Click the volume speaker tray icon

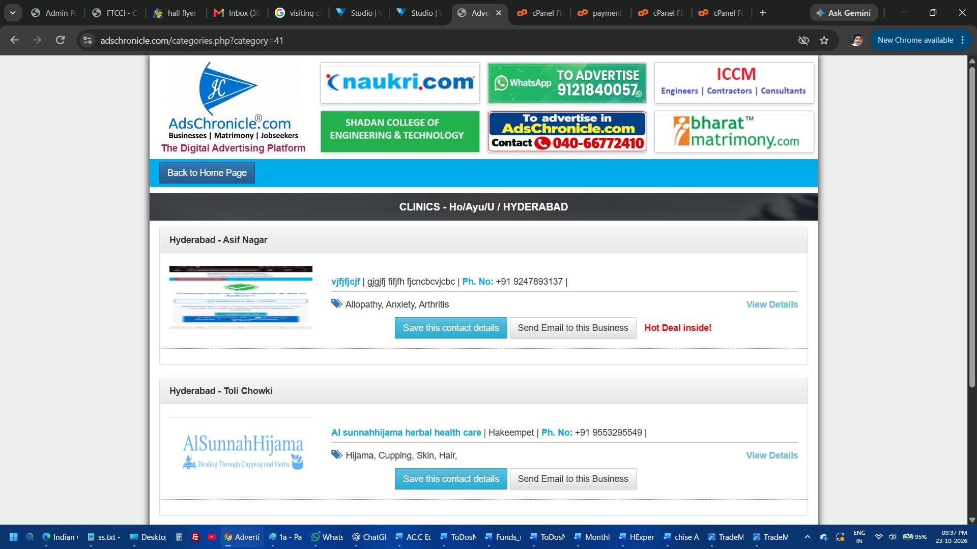point(893,537)
